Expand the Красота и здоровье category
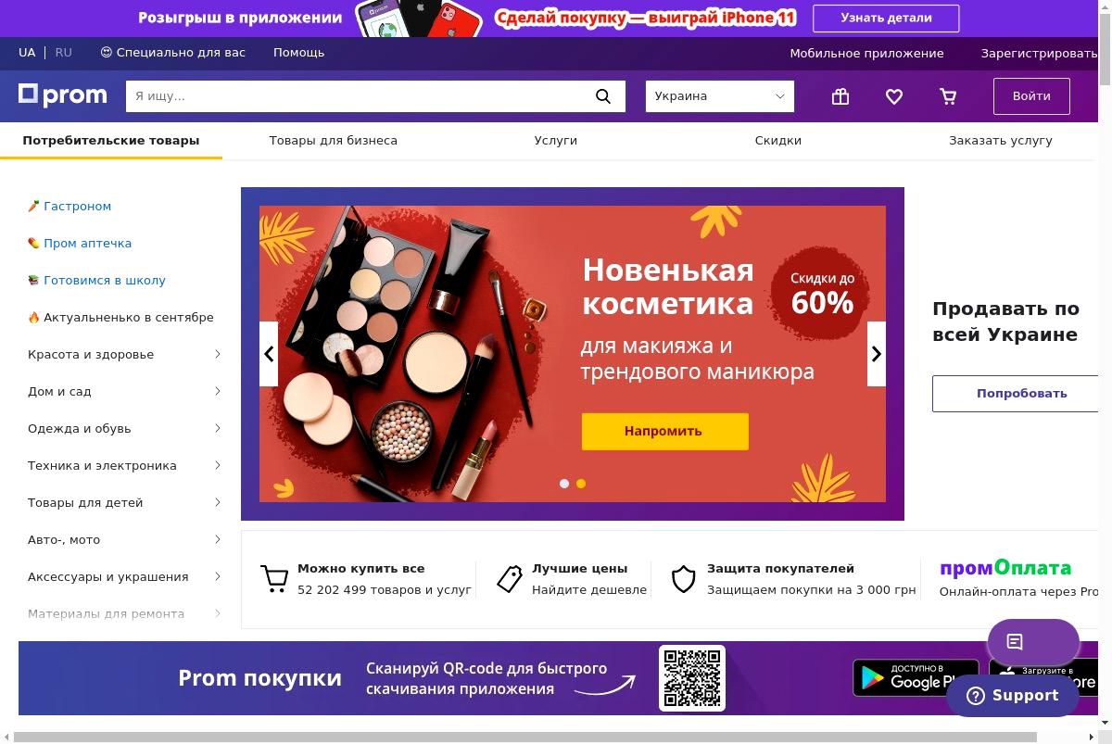1112x744 pixels. click(124, 354)
